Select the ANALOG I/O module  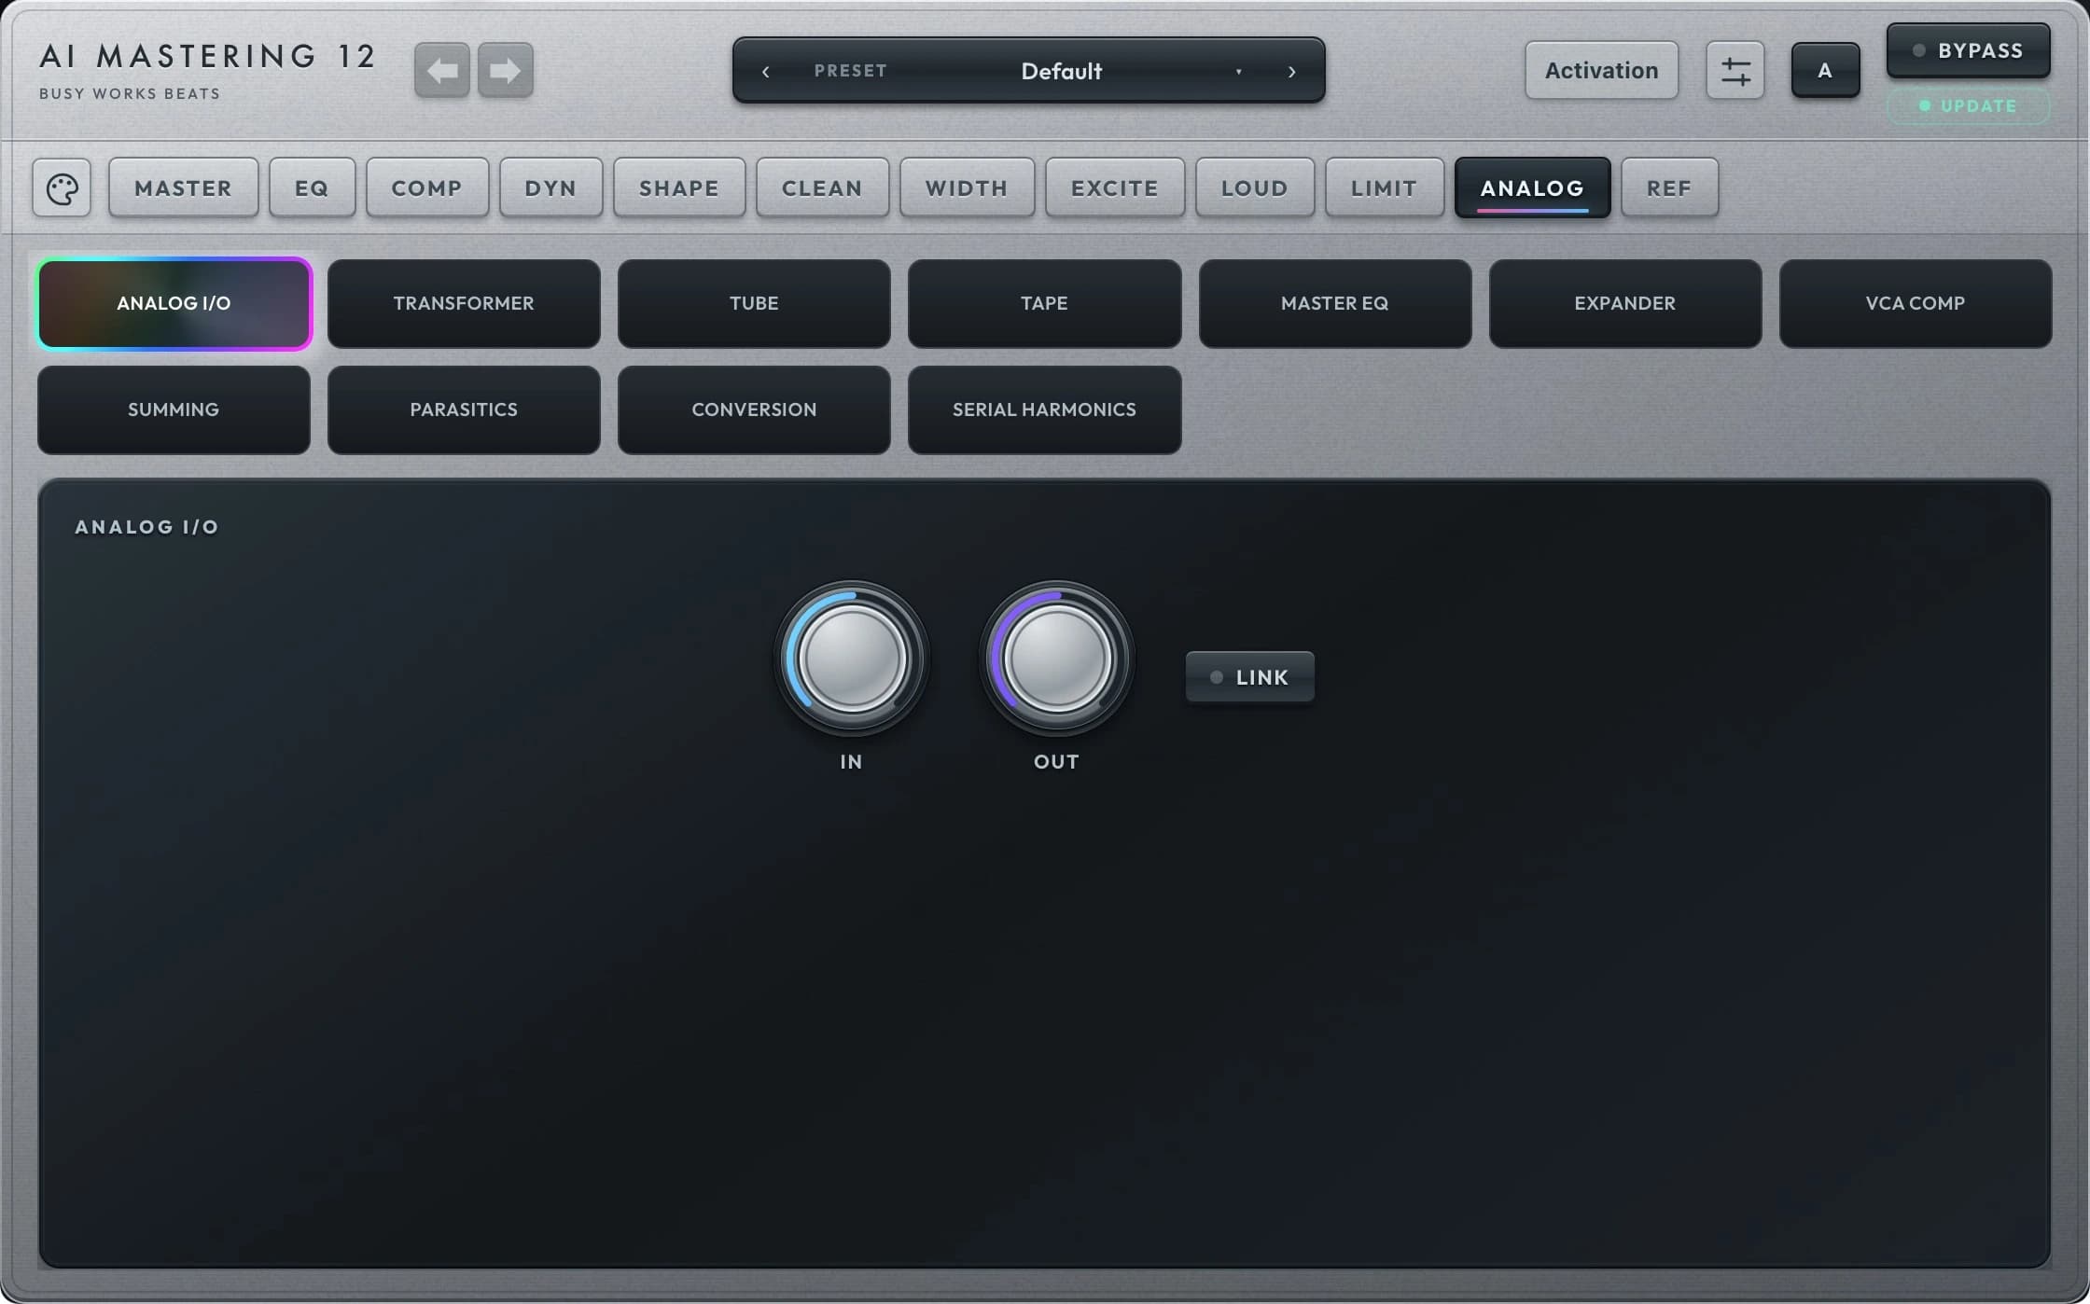(174, 304)
